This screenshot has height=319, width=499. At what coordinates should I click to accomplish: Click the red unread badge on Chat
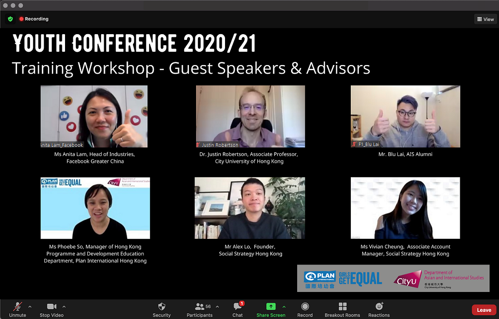242,303
